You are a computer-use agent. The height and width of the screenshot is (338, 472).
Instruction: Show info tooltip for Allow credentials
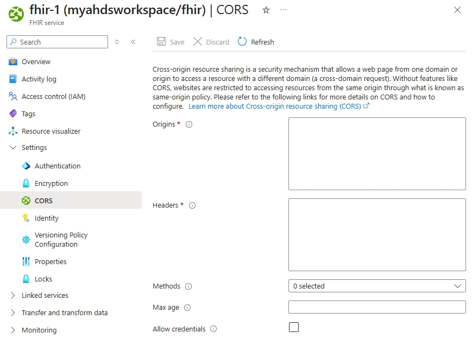[x=213, y=329]
